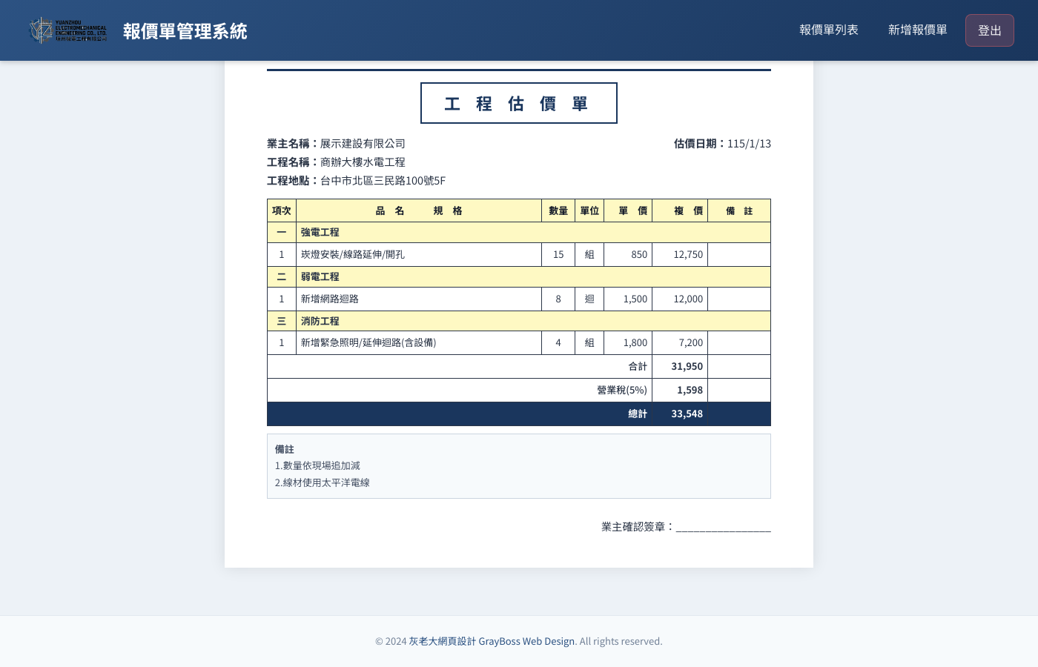This screenshot has height=667, width=1038.
Task: Click the 業主名稱 owner name 展示建設有限公司
Action: (362, 144)
